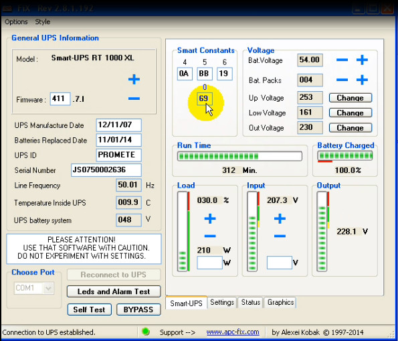This screenshot has width=398, height=341.
Task: Open the Style menu
Action: pos(42,22)
